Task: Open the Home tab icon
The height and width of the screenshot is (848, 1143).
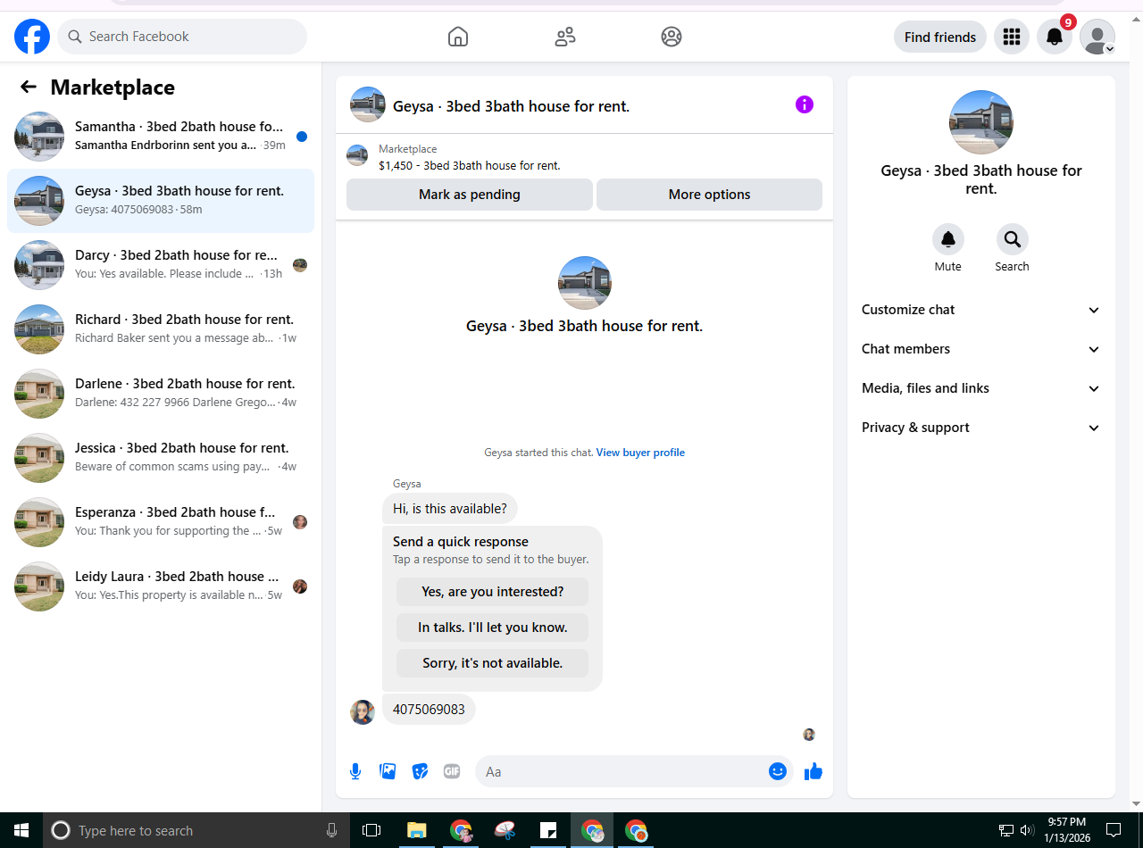Action: (x=457, y=37)
